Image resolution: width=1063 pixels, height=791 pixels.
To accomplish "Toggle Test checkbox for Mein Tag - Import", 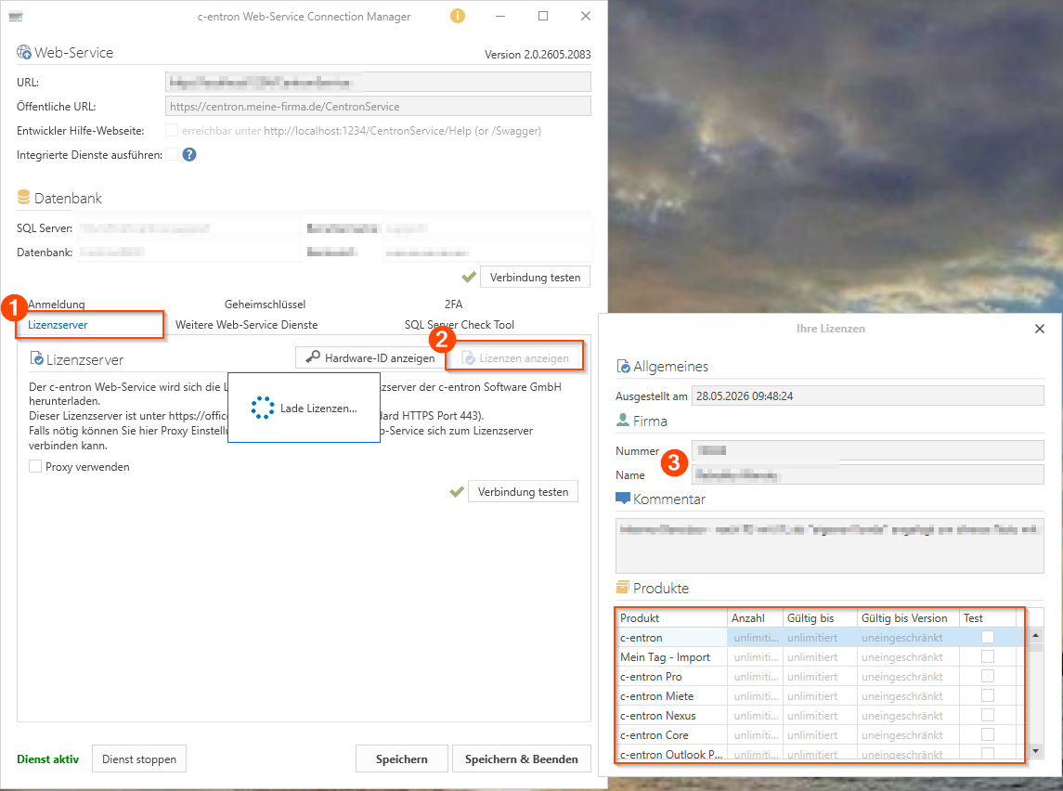I will [x=988, y=656].
